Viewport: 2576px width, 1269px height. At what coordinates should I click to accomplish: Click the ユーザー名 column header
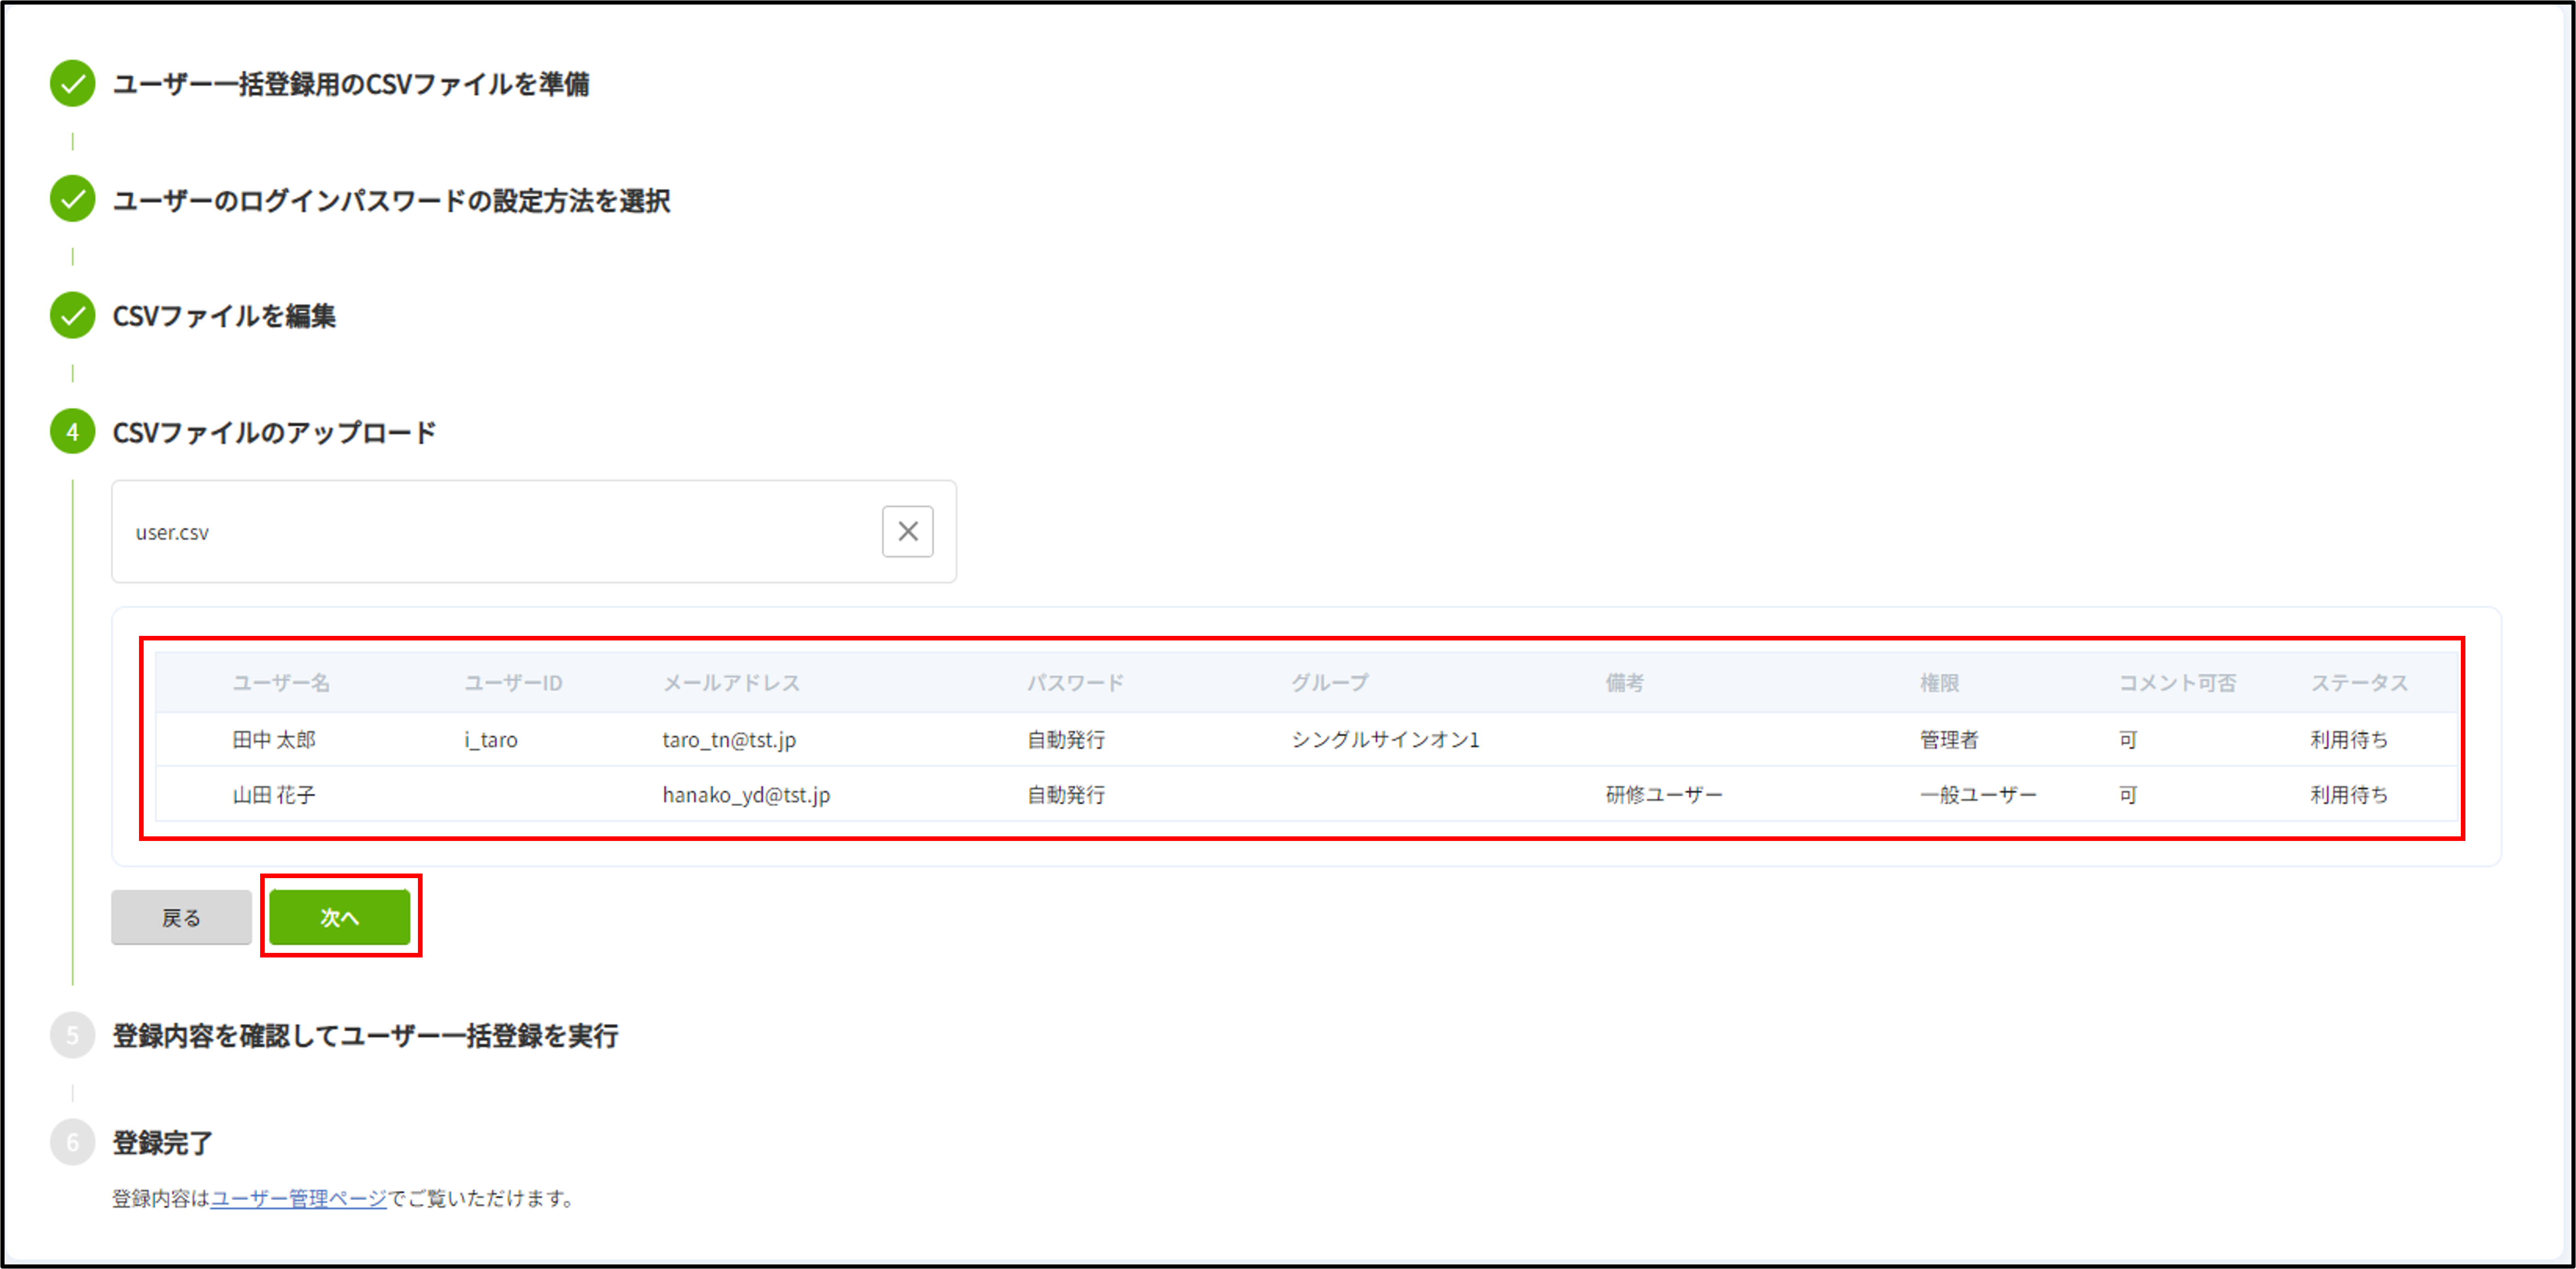pyautogui.click(x=281, y=683)
